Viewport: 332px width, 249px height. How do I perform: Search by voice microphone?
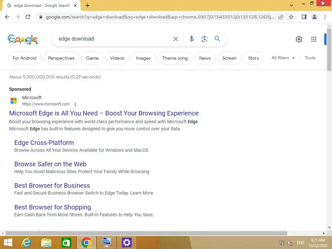coord(191,39)
